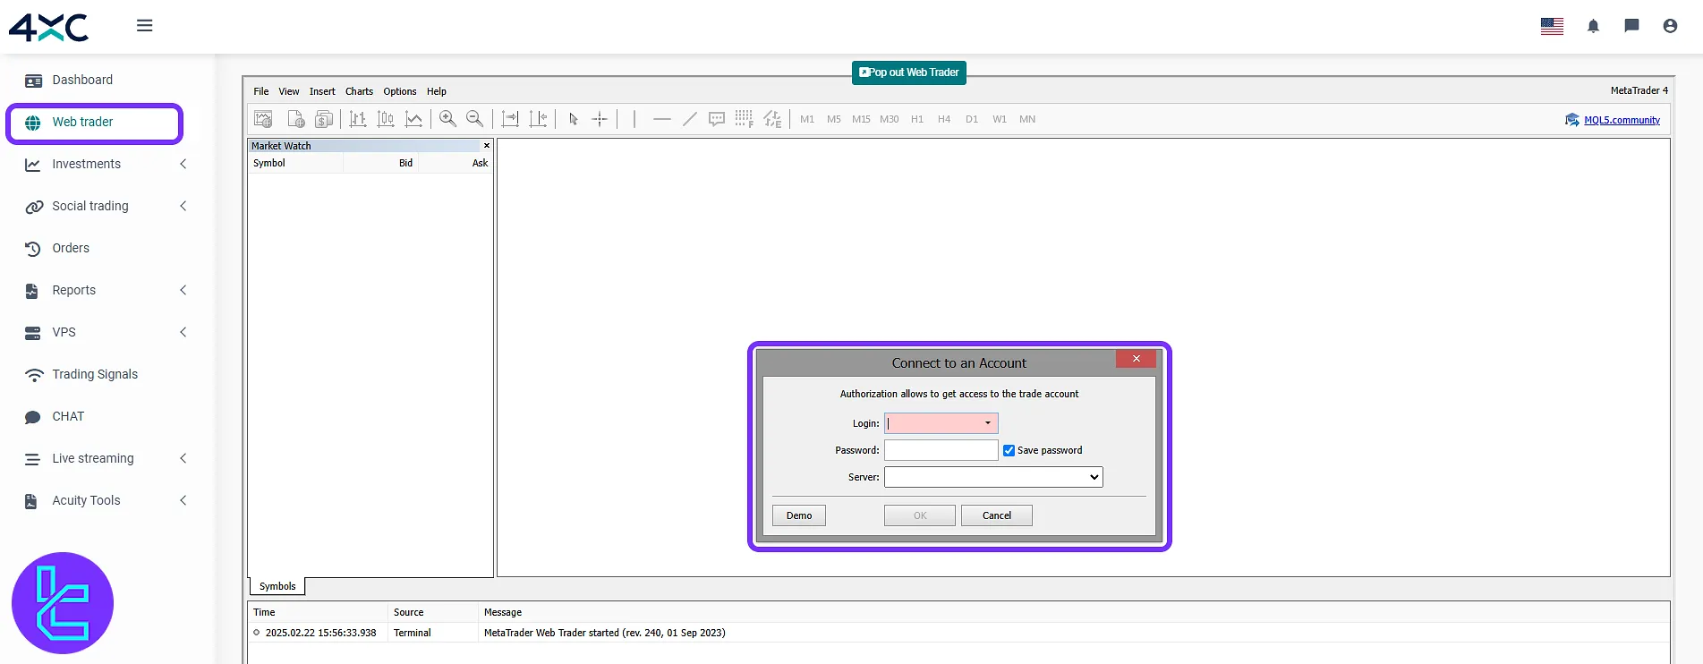
Task: Select the crosshair tool
Action: [x=600, y=119]
